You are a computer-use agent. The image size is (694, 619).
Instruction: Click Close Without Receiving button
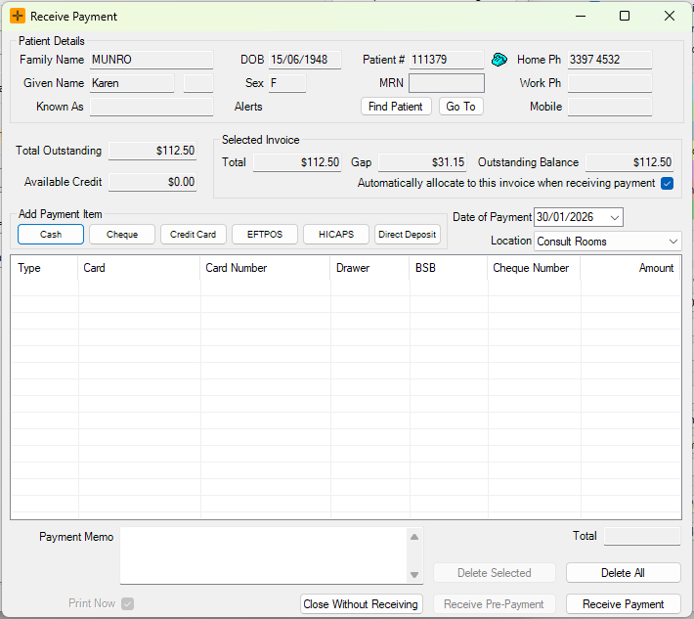coord(361,604)
